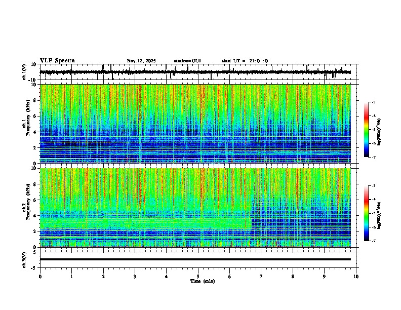Click the "6" kHz tick on ch.2 spectrogram axis

point(36,200)
